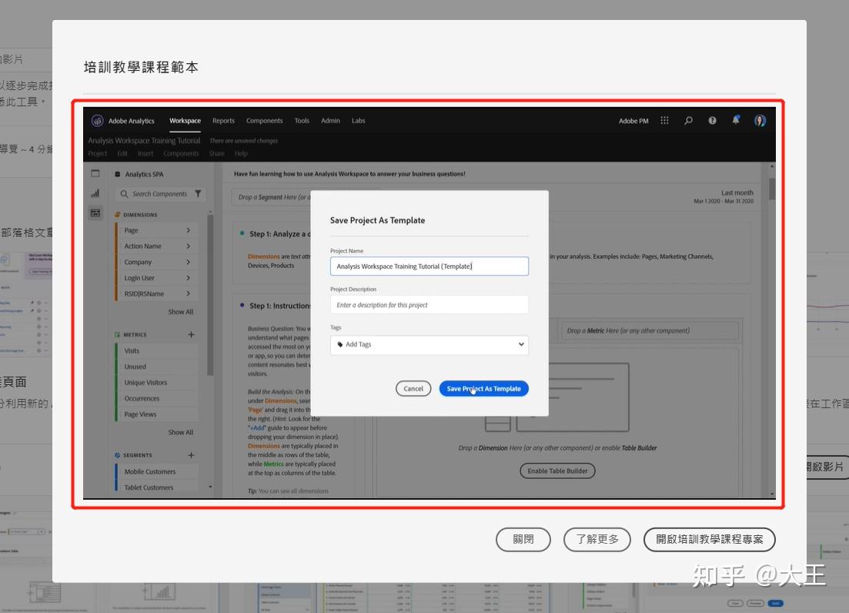Open the Help question mark icon
Image resolution: width=849 pixels, height=613 pixels.
click(x=712, y=120)
